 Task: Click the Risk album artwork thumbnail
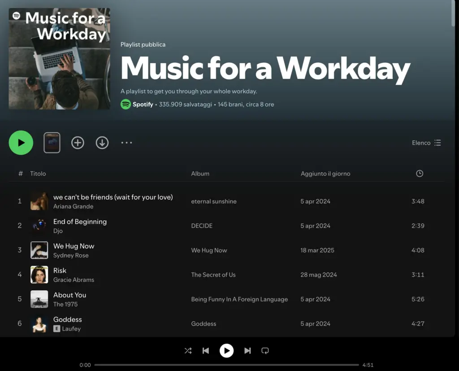[x=39, y=275]
